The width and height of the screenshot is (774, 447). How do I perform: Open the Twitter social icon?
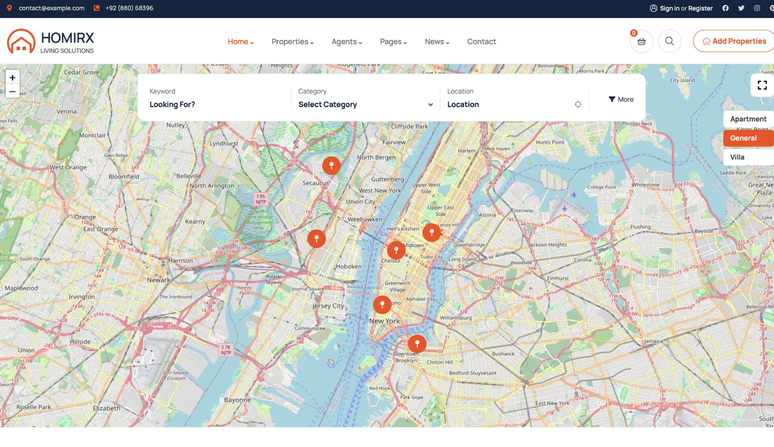point(741,8)
